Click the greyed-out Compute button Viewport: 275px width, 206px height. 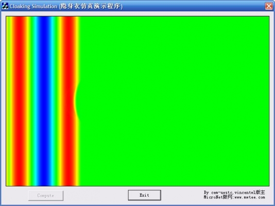click(46, 196)
